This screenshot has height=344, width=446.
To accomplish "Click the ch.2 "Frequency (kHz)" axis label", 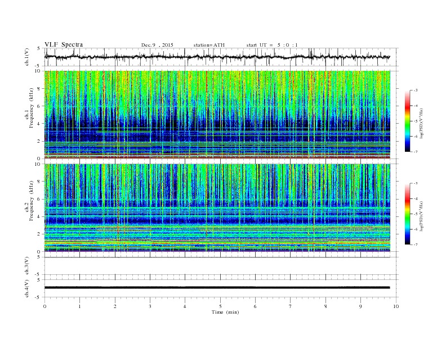I will click(x=32, y=200).
